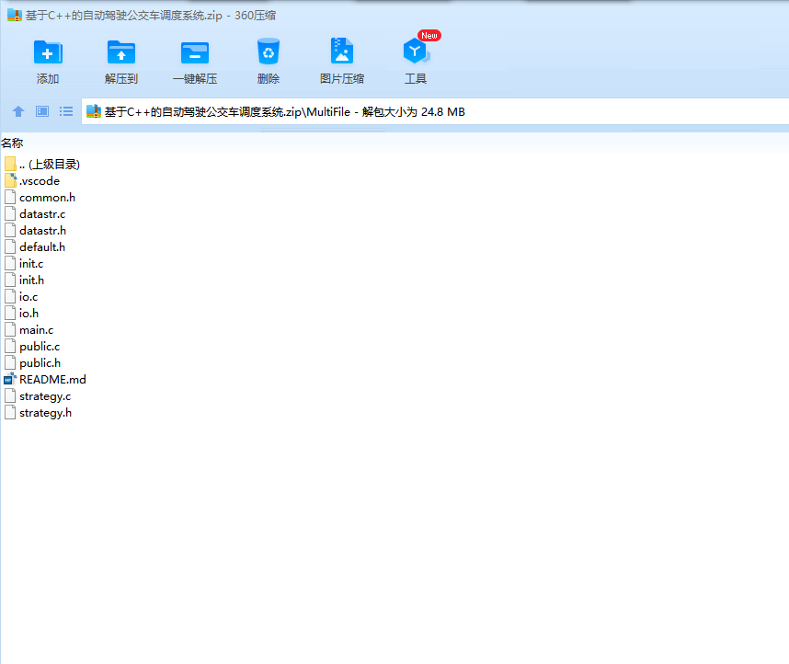Click the common.h file icon
This screenshot has width=789, height=664.
tap(10, 197)
